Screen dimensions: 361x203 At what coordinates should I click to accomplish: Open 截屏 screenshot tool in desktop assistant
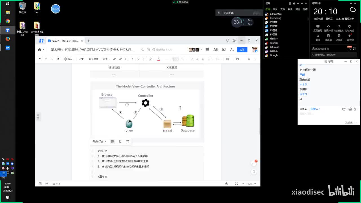tap(318, 37)
